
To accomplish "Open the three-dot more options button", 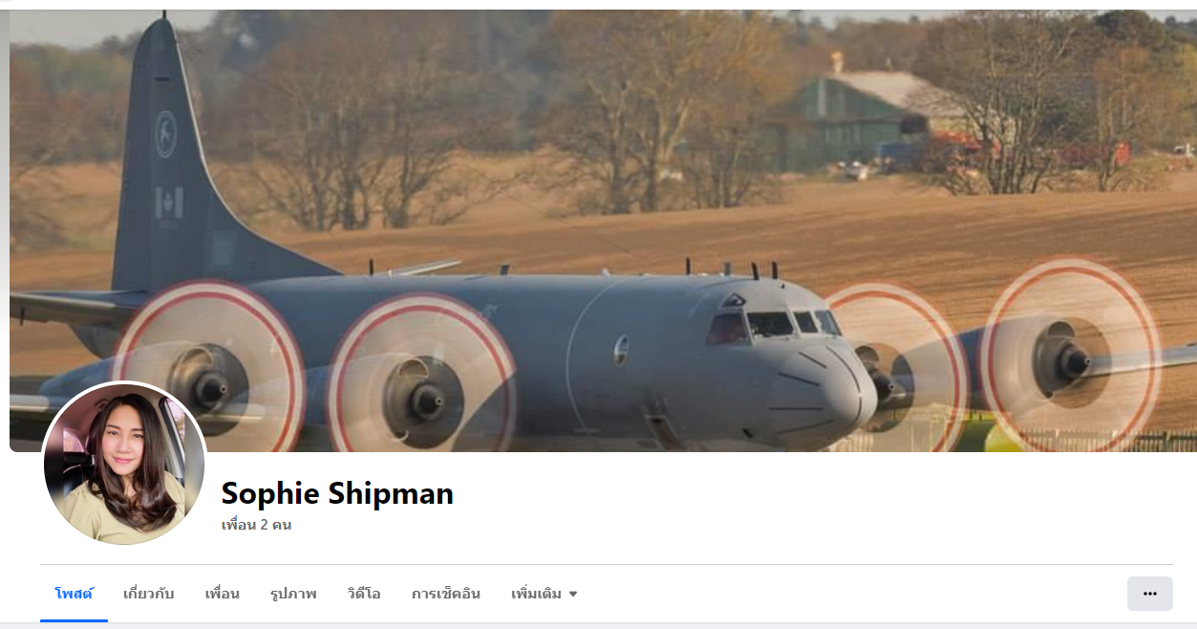I will point(1149,594).
